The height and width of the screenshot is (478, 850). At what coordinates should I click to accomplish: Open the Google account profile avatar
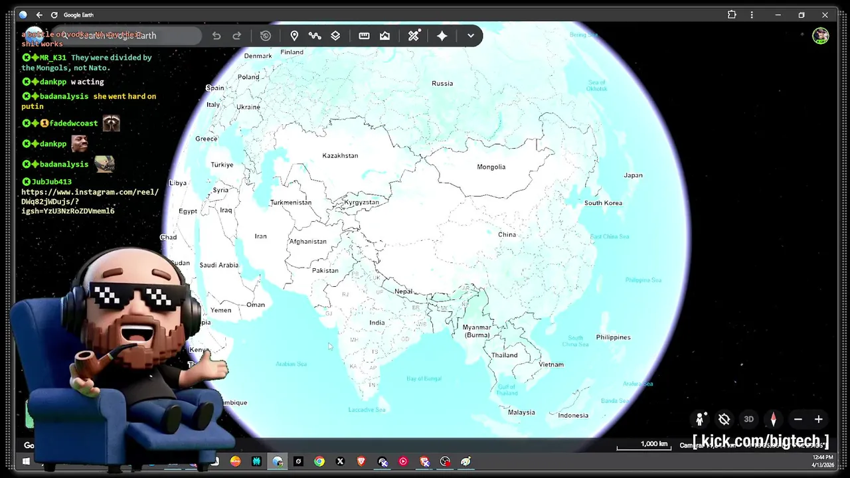coord(821,36)
